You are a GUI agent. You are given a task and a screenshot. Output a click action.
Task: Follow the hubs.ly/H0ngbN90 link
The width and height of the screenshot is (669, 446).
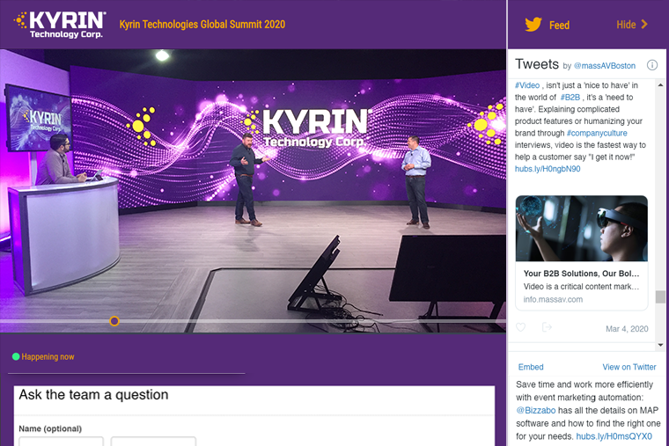pyautogui.click(x=548, y=169)
